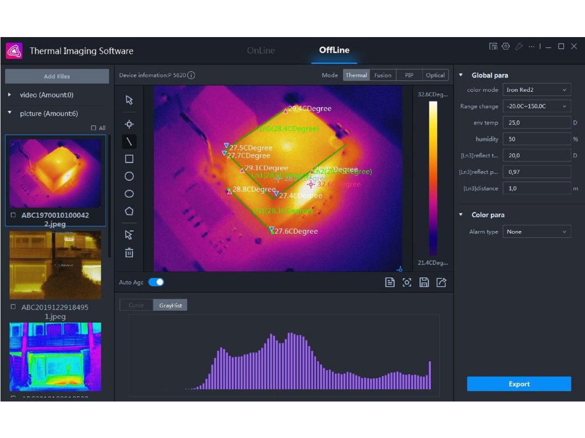Click the Export button
The image size is (585, 438).
pos(519,384)
